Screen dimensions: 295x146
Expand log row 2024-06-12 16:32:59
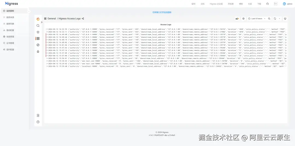[x=47, y=29]
